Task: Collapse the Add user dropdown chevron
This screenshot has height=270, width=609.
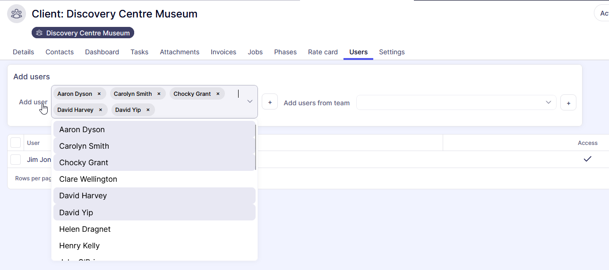Action: tap(250, 101)
